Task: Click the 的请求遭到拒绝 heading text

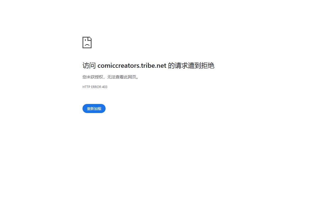Action: point(191,66)
